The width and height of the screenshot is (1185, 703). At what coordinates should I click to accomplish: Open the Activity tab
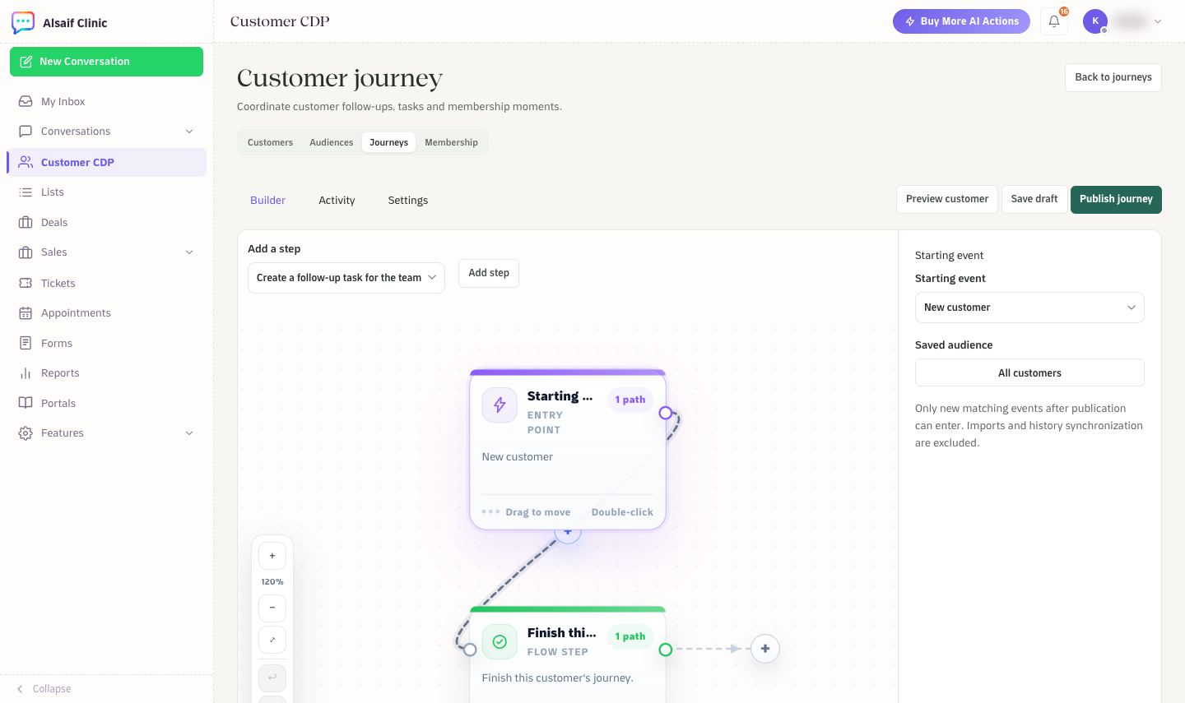pos(337,200)
